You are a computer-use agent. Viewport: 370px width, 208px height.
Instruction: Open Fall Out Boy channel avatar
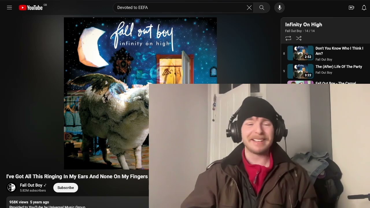click(12, 188)
